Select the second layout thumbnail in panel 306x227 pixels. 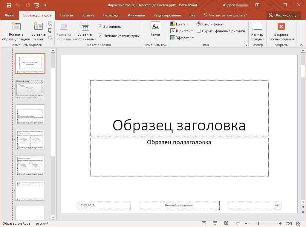click(30, 89)
